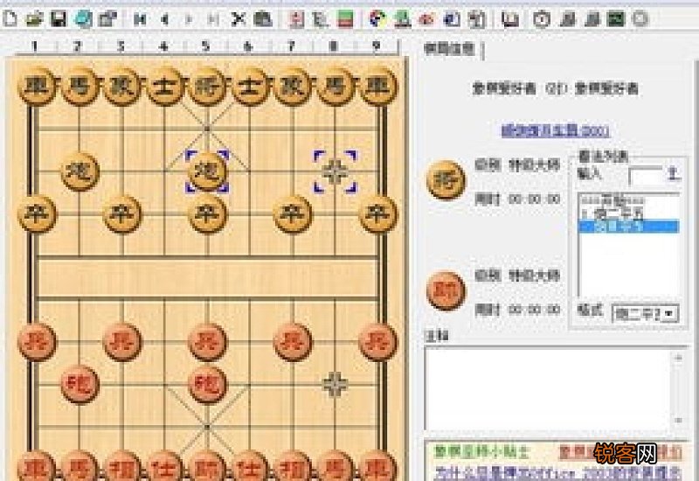Image resolution: width=699 pixels, height=481 pixels.
Task: Click the clock icon in the toolbar
Action: (542, 19)
